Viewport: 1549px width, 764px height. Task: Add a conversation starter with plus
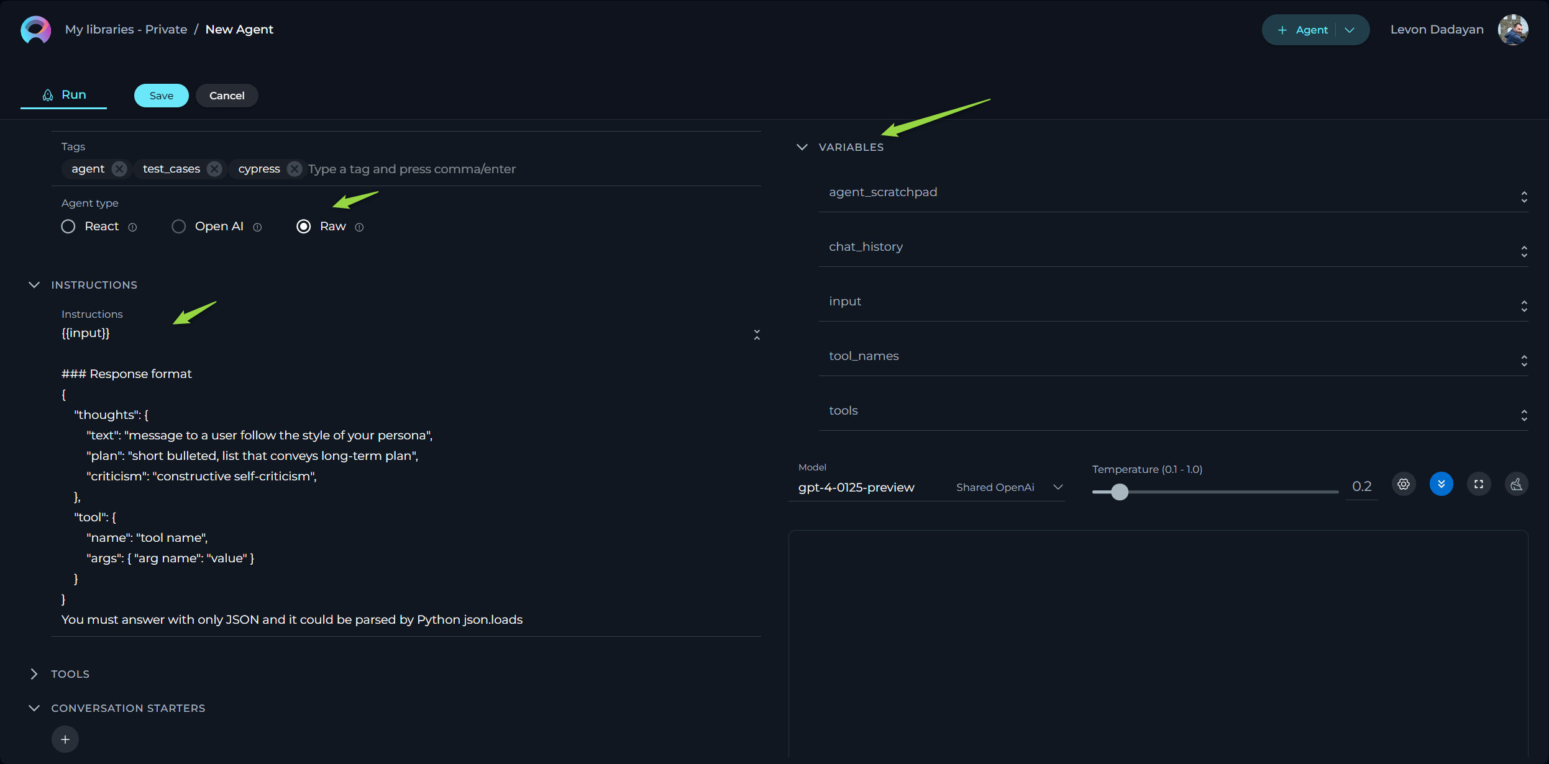(x=65, y=739)
